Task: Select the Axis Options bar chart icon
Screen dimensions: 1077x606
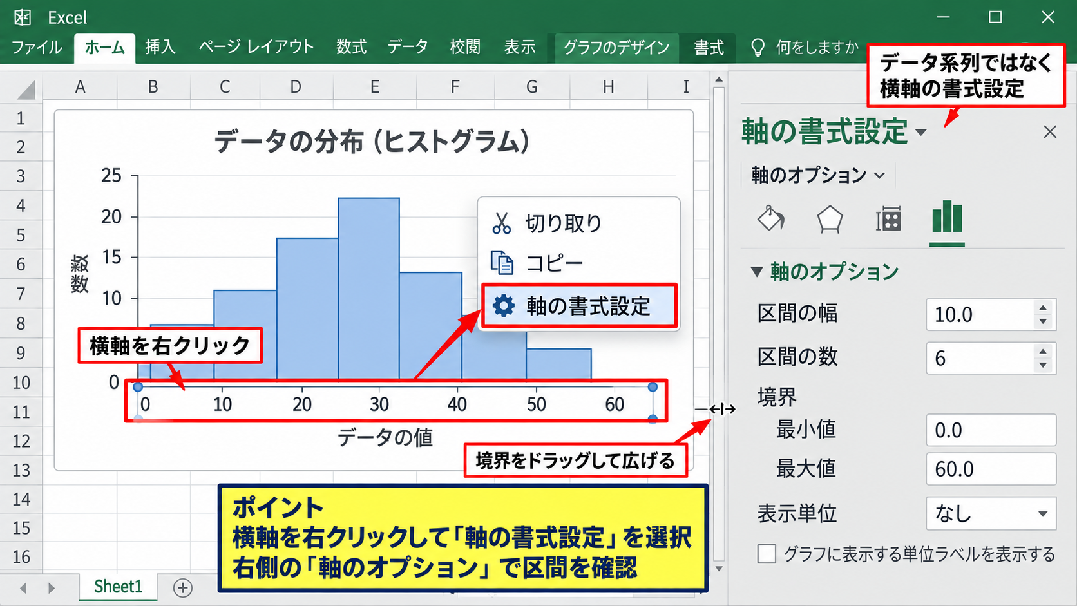Action: click(947, 217)
